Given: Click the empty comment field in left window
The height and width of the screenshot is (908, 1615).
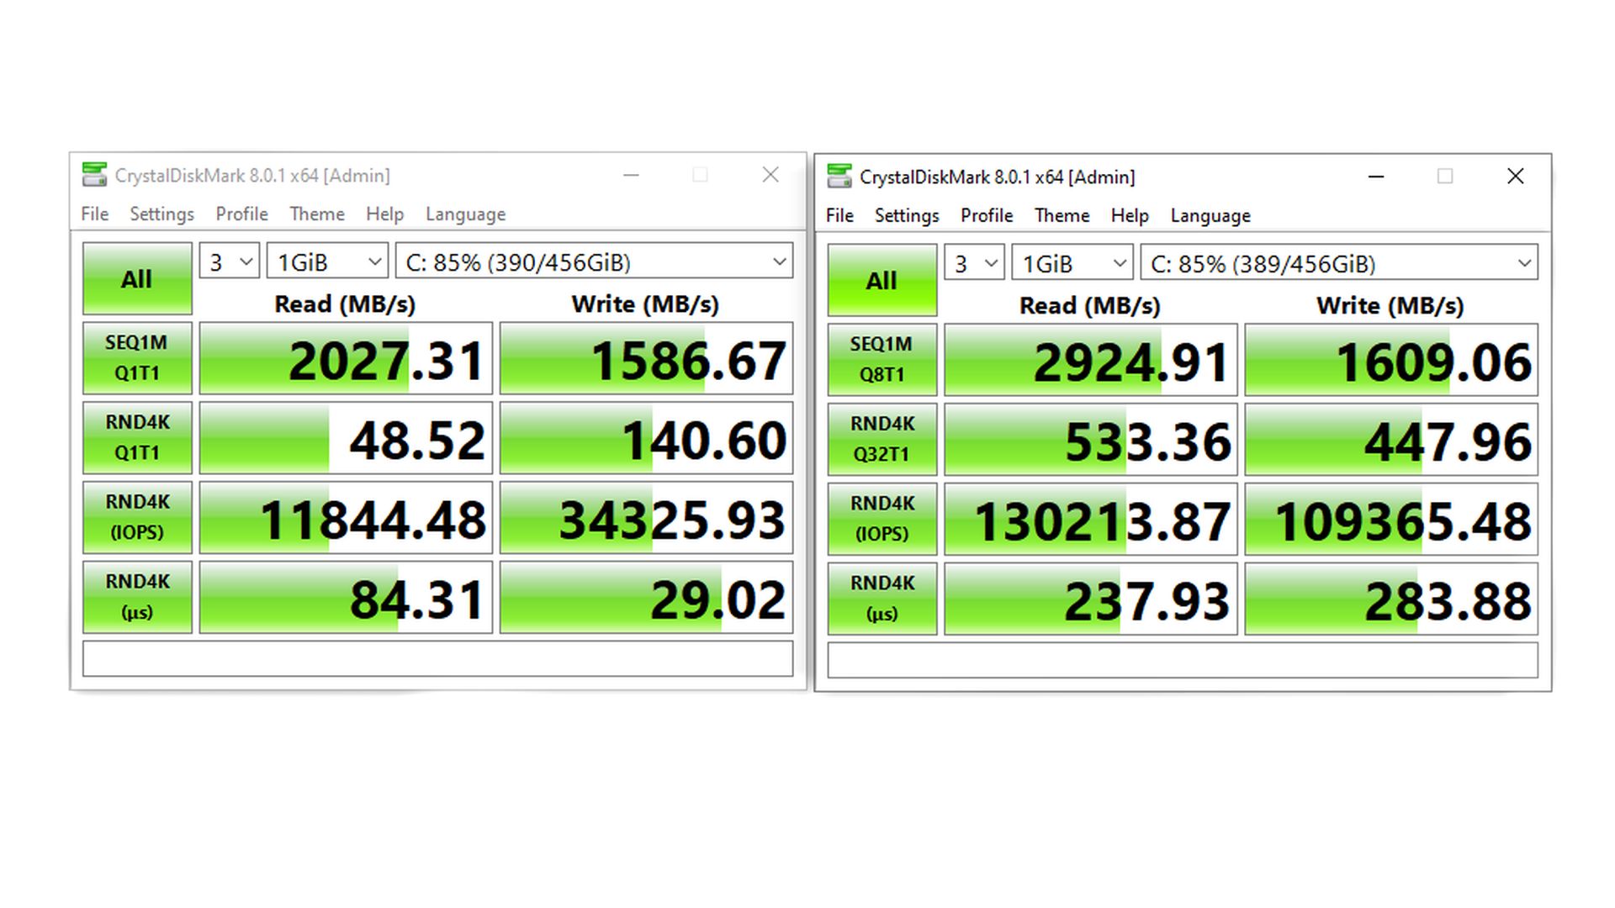Looking at the screenshot, I should [437, 659].
